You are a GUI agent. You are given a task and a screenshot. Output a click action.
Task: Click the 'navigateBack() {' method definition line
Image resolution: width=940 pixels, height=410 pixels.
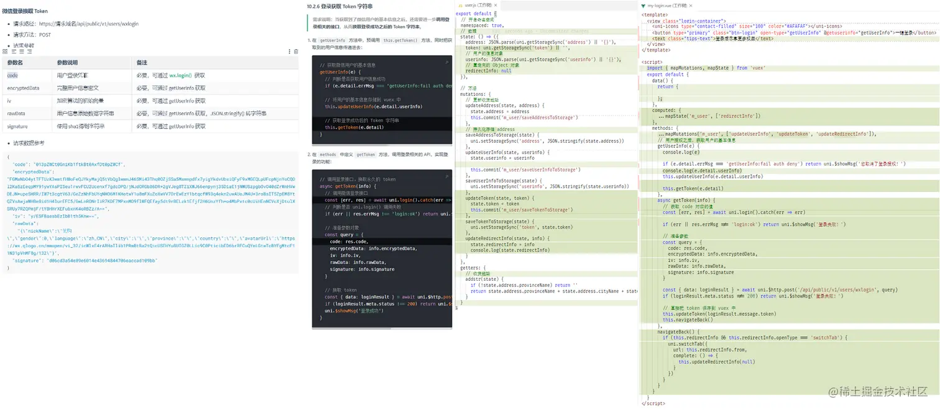[678, 332]
